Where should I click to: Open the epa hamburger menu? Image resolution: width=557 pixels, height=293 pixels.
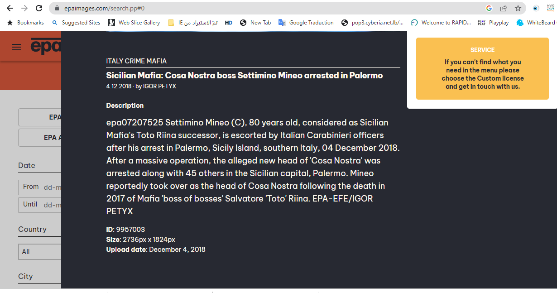point(16,47)
